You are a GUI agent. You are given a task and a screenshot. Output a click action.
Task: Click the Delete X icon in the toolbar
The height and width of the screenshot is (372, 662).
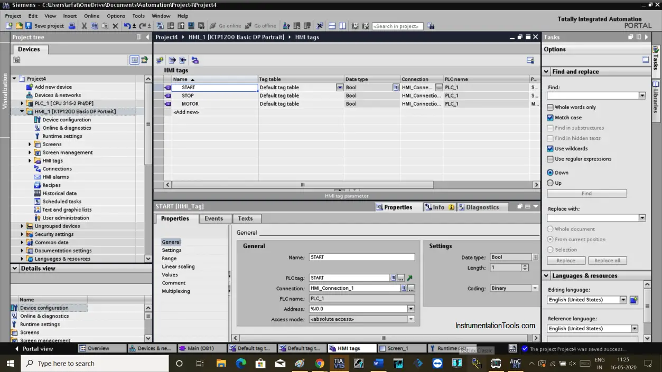point(115,26)
